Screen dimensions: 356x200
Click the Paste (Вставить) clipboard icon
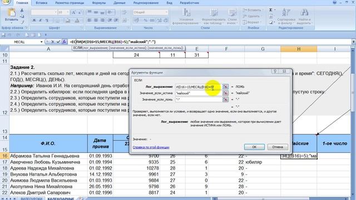11,12
